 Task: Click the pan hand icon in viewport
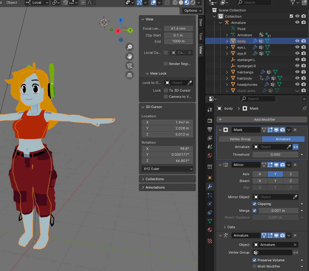(x=130, y=56)
